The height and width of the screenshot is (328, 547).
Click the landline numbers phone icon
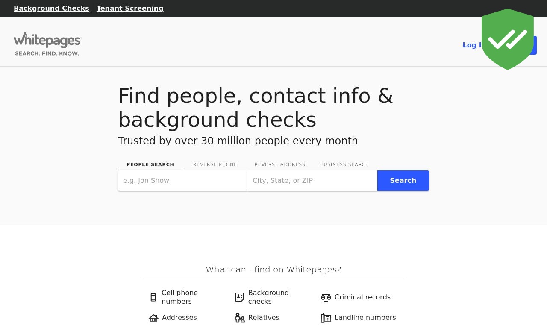pyautogui.click(x=326, y=318)
